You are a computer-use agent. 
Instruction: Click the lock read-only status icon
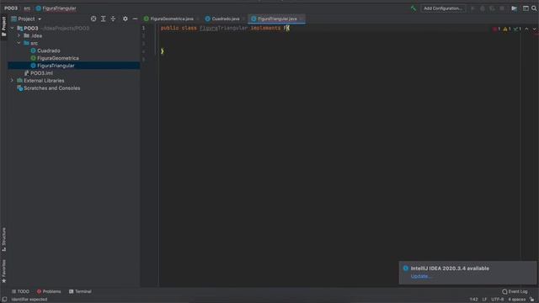[531, 300]
